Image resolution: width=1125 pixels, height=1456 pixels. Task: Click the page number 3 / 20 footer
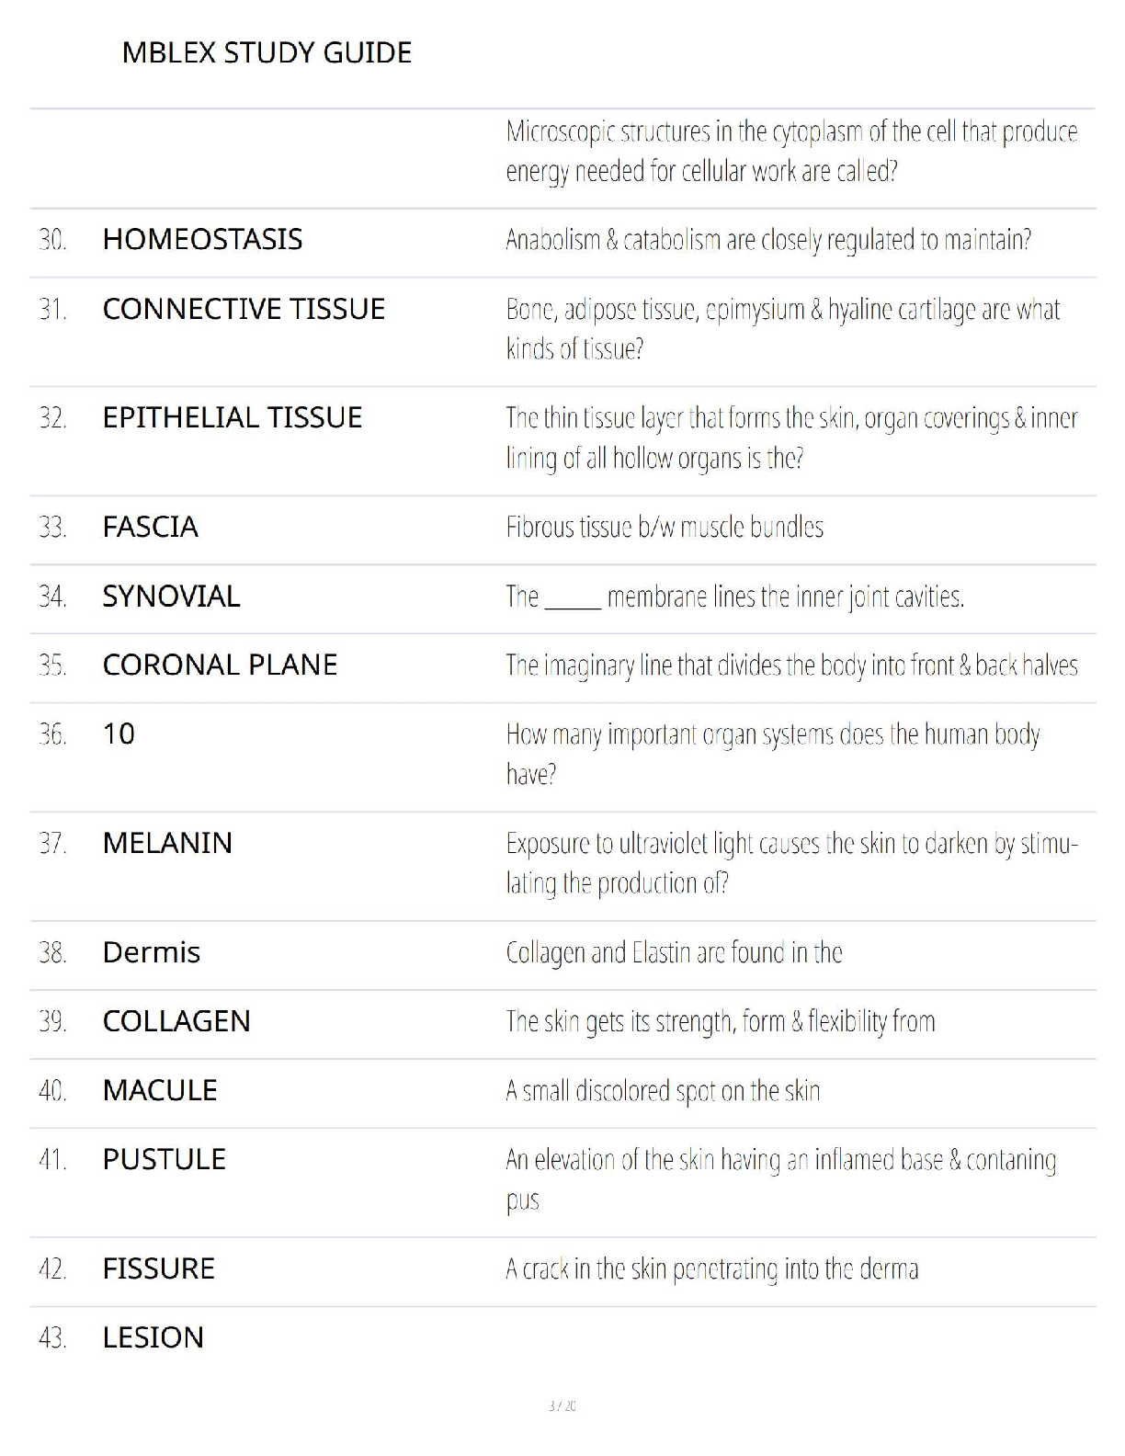tap(562, 1405)
